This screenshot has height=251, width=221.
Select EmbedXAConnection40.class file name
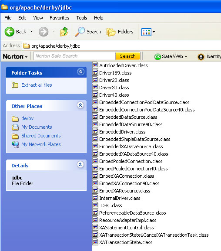(129, 183)
